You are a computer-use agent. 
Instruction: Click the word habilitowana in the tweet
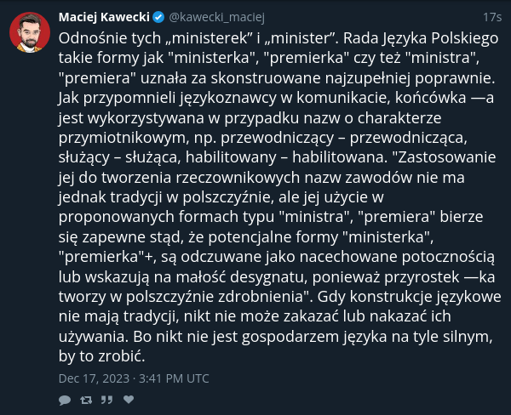coord(338,157)
